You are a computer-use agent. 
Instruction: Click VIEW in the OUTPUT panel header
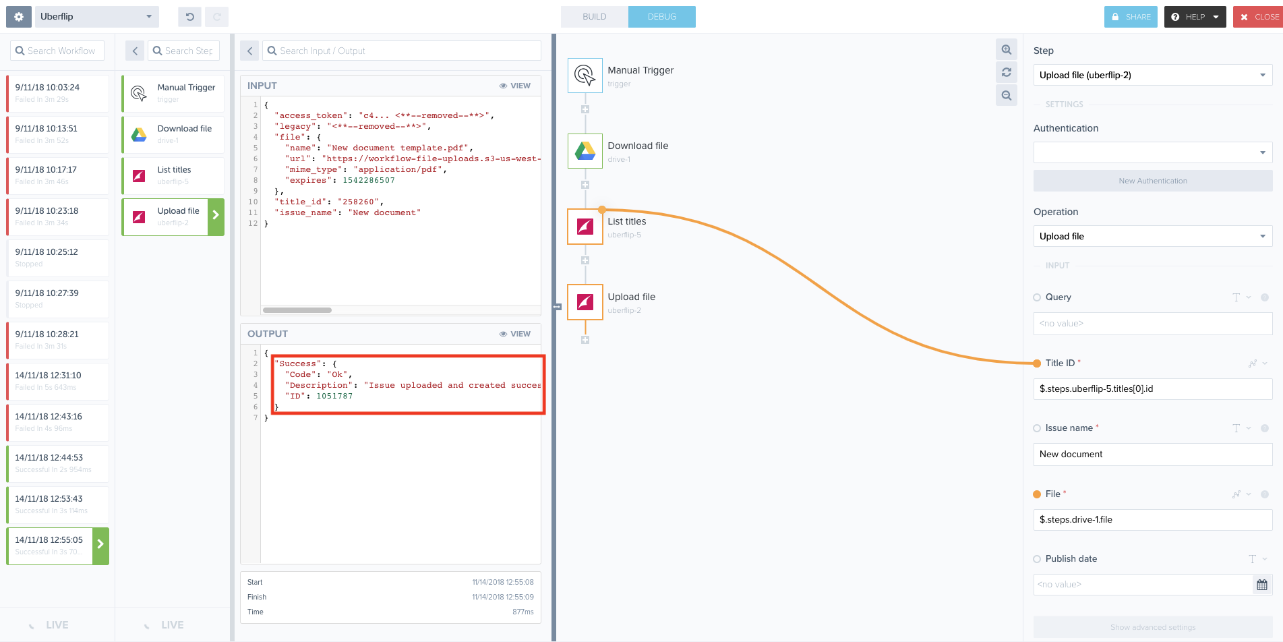(514, 333)
